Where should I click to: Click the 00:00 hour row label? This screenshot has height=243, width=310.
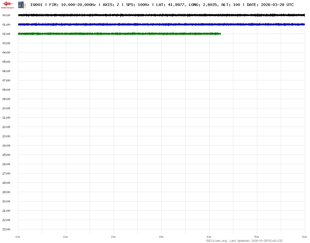pyautogui.click(x=6, y=15)
